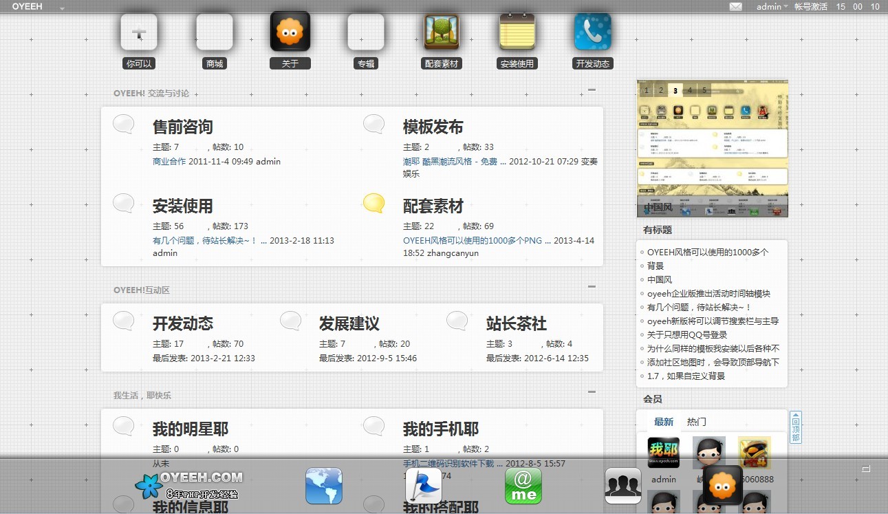
Task: Open the 站长茶社 forum
Action: [x=517, y=324]
